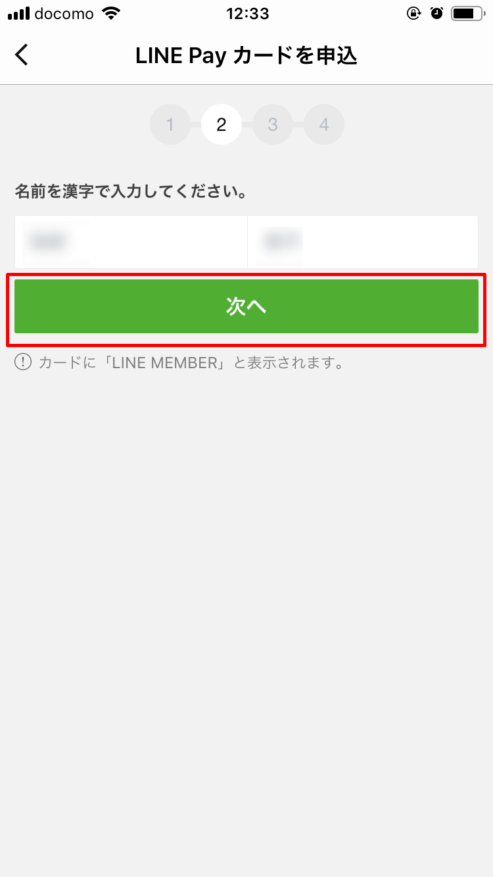Tap the connector line between steps 2 and 3
Image resolution: width=493 pixels, height=877 pixels.
coord(247,124)
